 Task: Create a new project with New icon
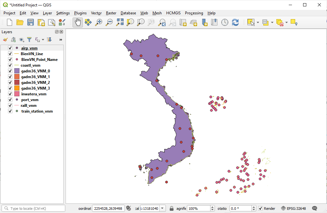coord(10,22)
